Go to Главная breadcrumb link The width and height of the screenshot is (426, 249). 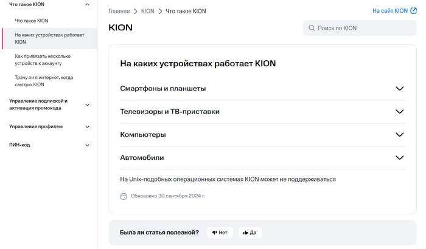click(x=119, y=12)
